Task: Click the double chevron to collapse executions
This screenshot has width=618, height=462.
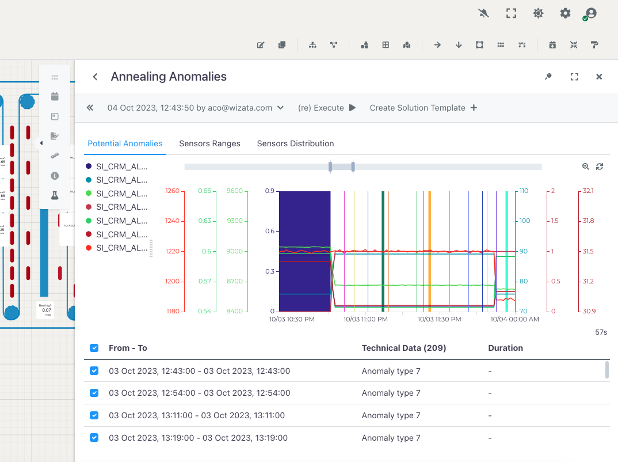Action: click(90, 108)
